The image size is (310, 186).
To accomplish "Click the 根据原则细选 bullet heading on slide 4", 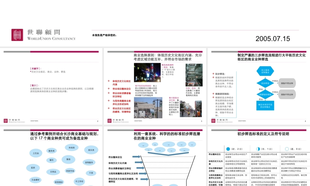I will [x=222, y=94].
